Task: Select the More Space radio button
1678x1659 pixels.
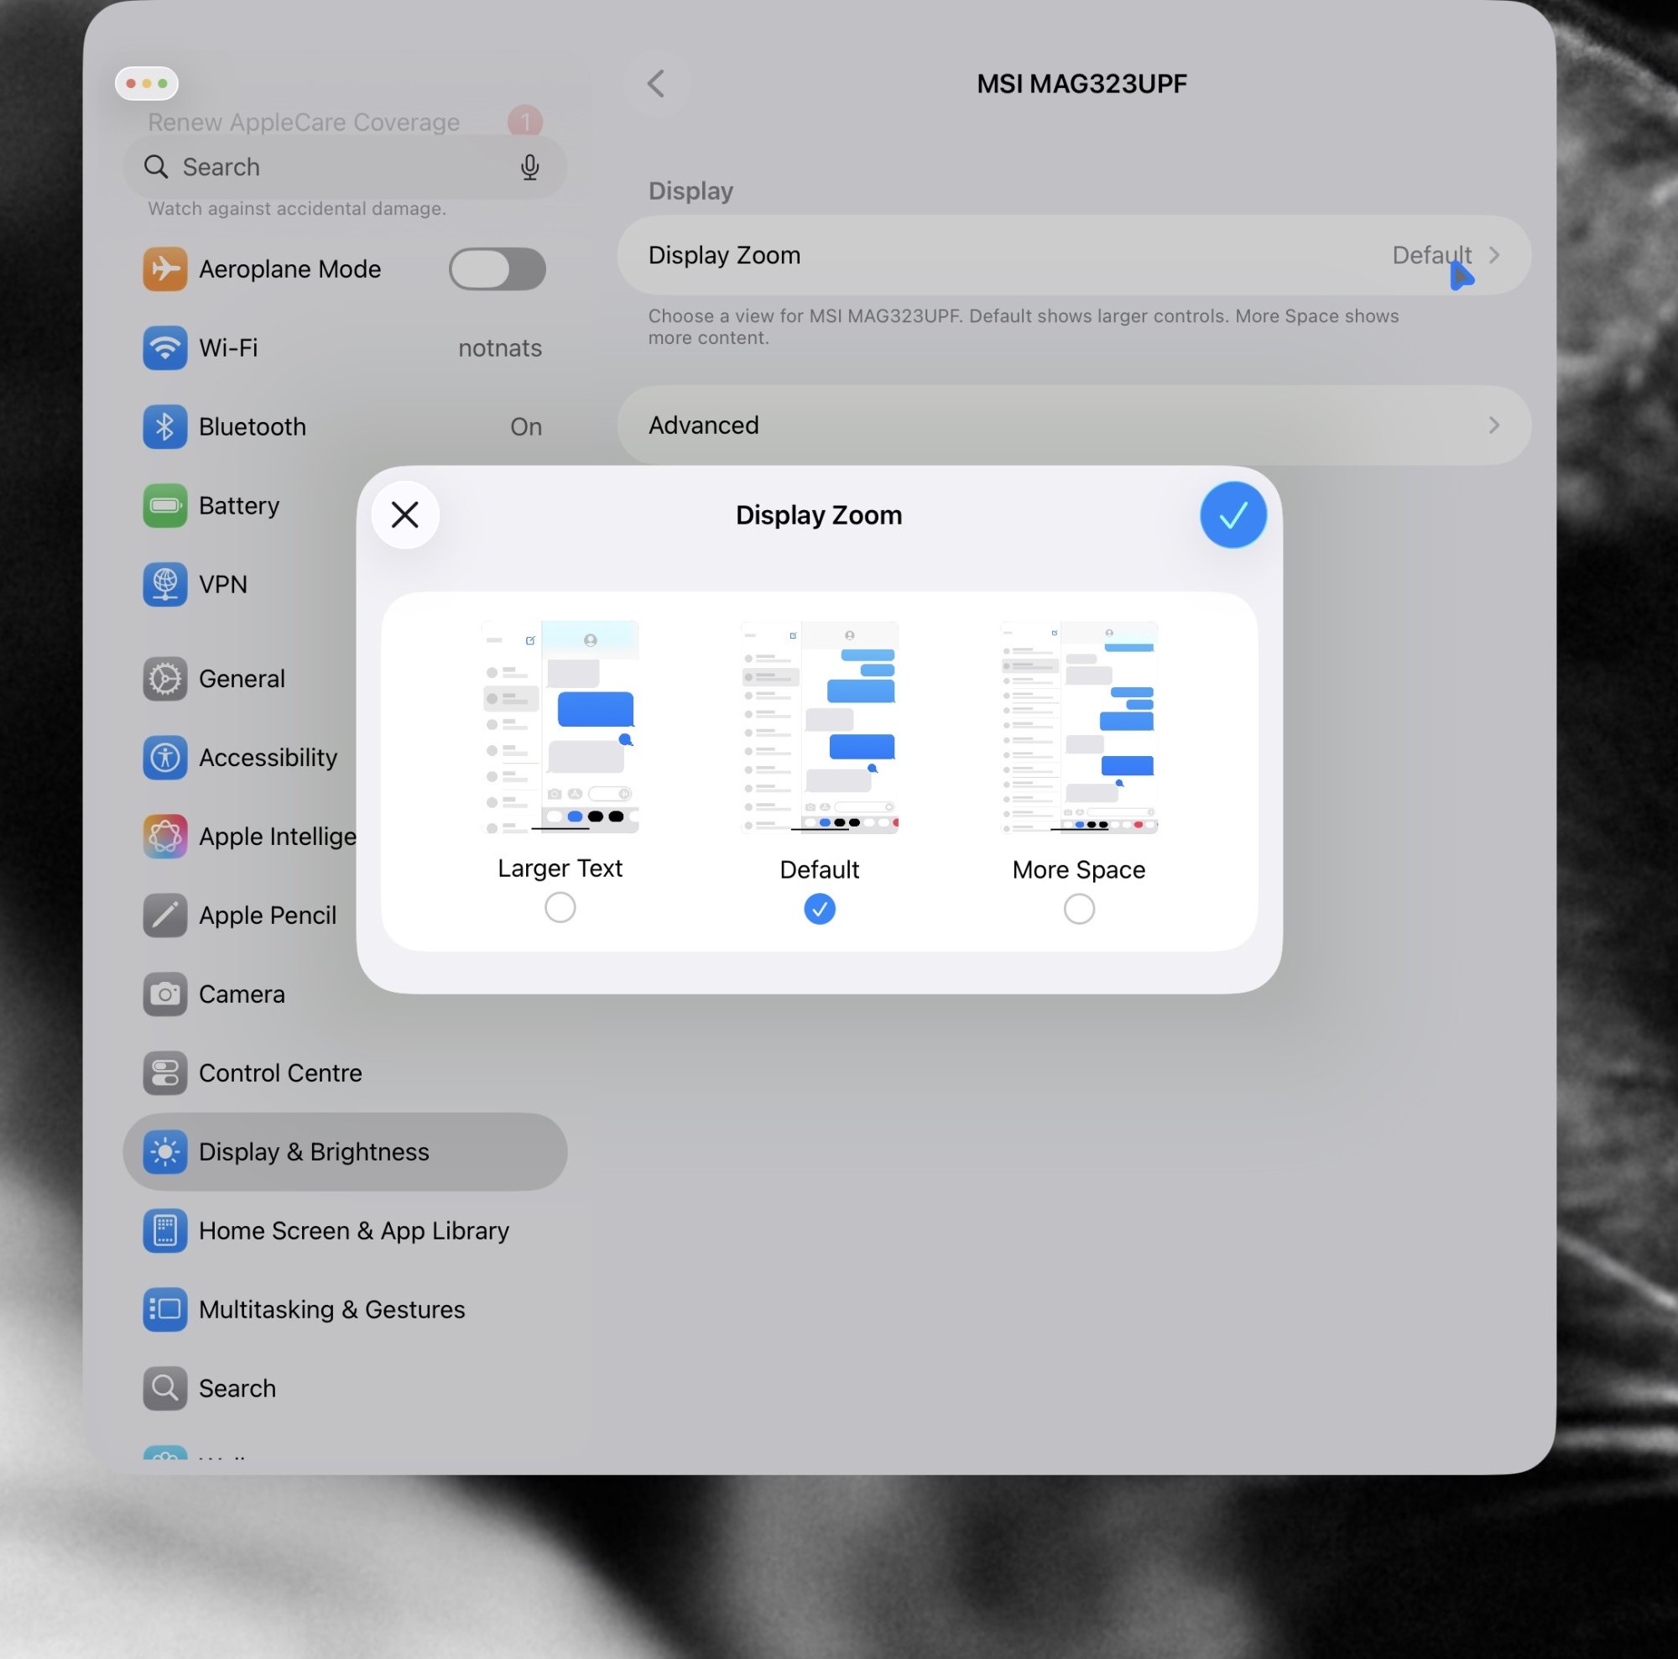Action: click(1078, 909)
